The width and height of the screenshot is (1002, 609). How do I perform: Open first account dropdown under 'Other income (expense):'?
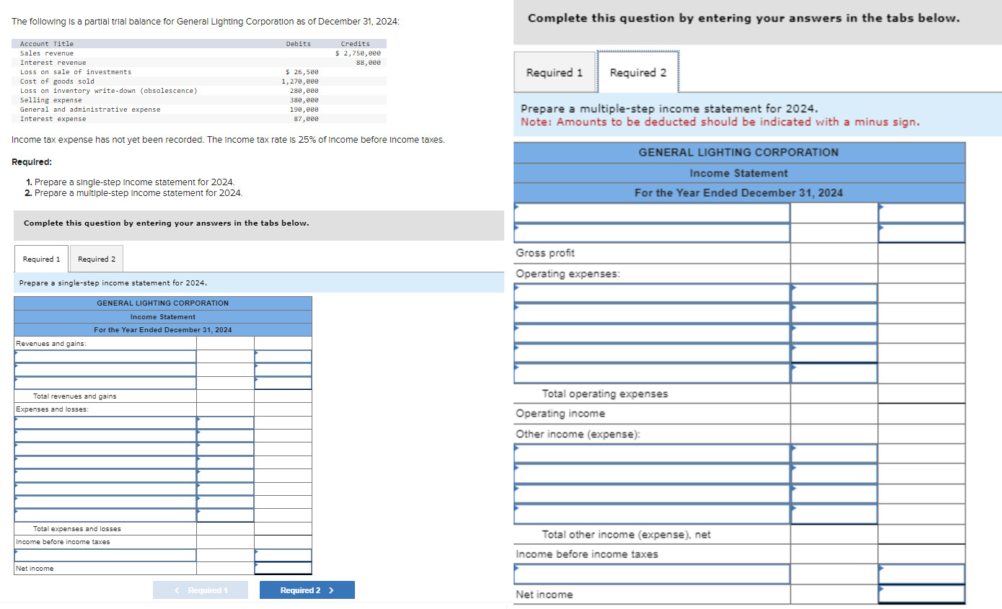pyautogui.click(x=652, y=453)
